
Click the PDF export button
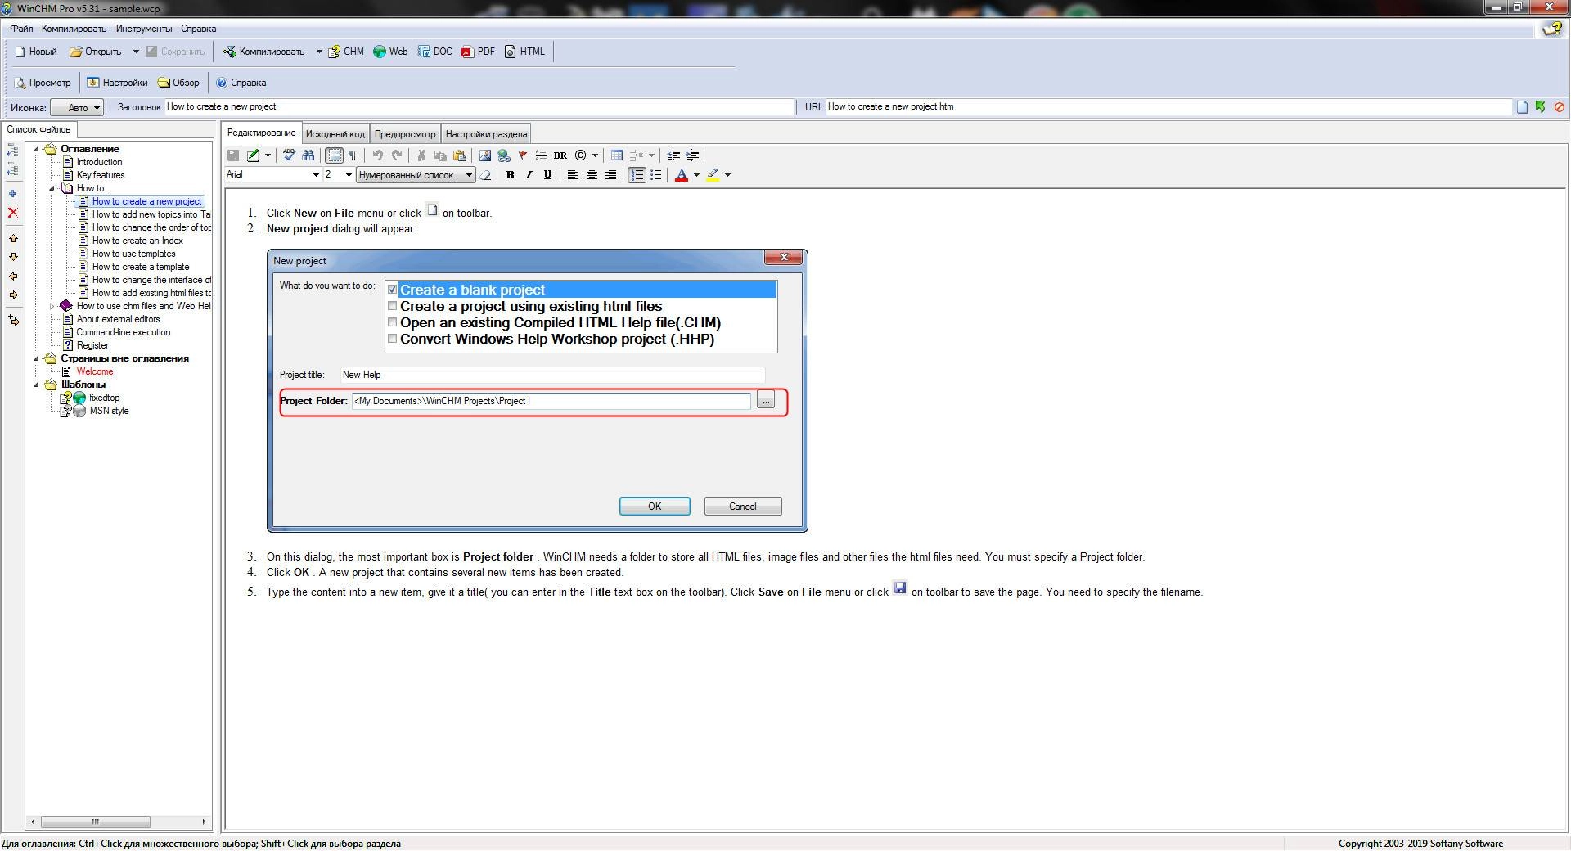pyautogui.click(x=478, y=52)
